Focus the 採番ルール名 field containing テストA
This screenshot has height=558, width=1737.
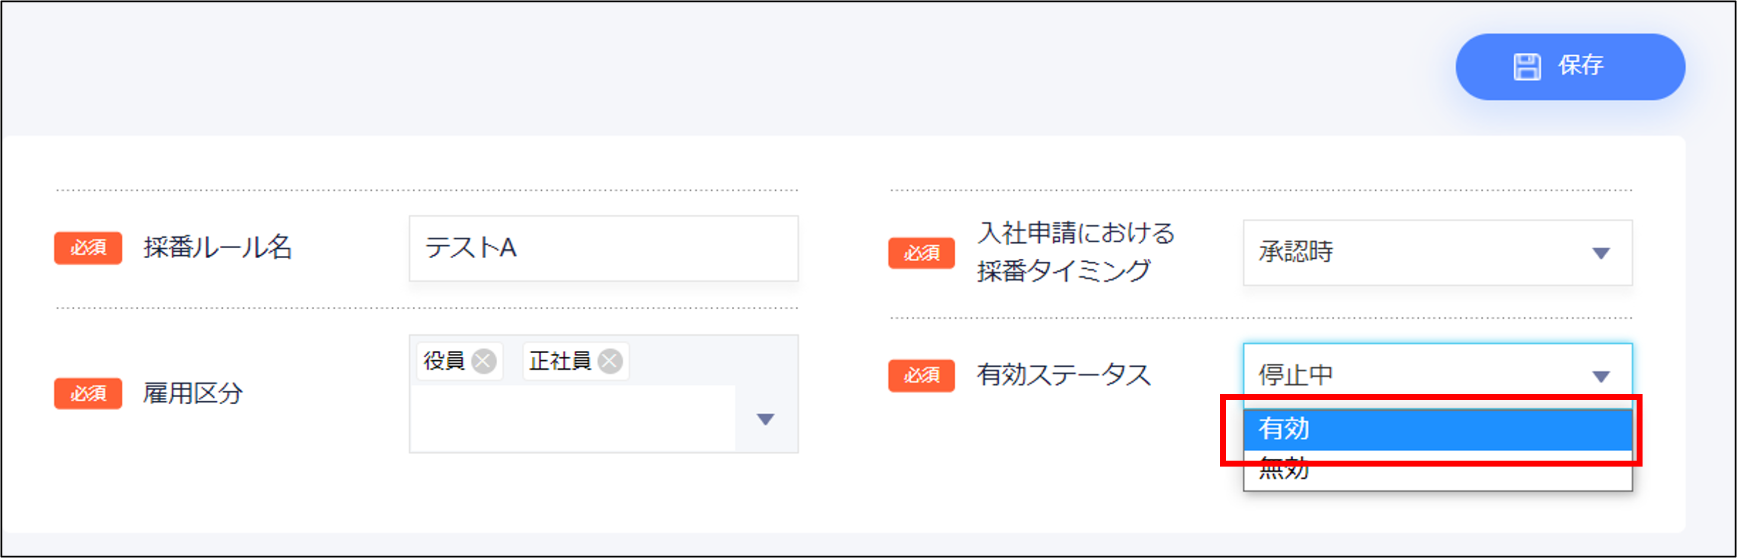coord(604,248)
